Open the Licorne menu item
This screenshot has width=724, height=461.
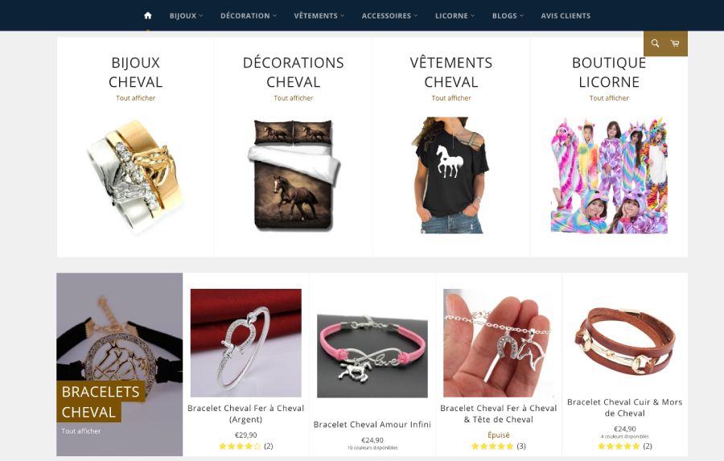click(x=455, y=16)
